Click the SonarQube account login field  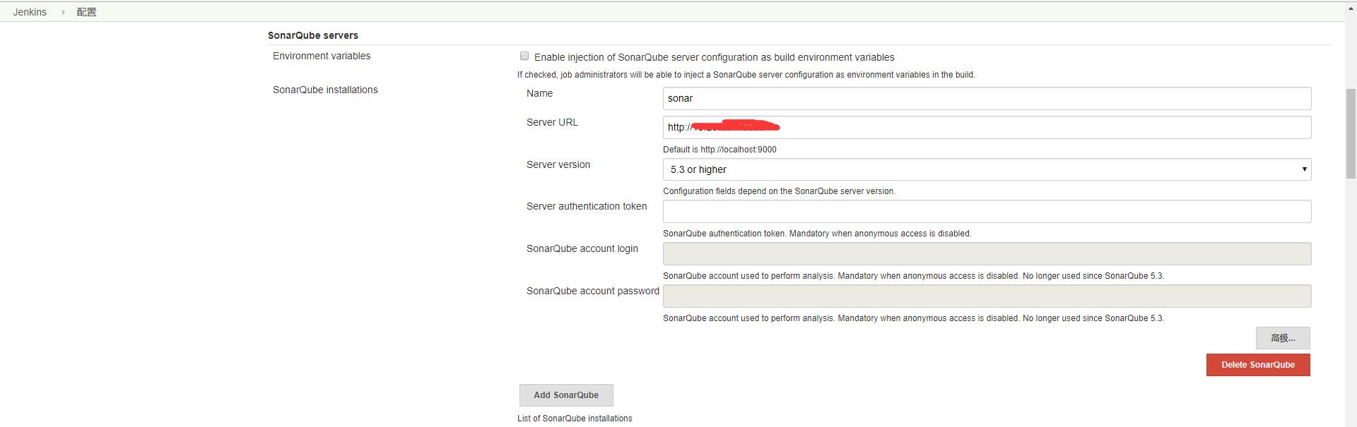[x=986, y=254]
